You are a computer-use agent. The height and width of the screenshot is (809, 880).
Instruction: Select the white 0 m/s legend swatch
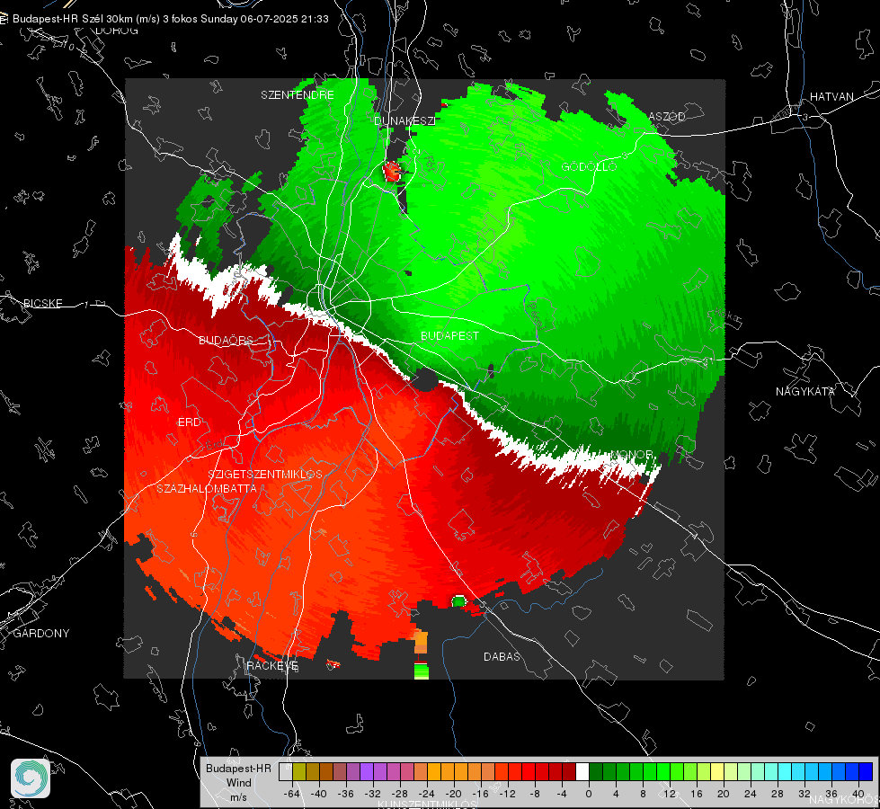pos(582,771)
